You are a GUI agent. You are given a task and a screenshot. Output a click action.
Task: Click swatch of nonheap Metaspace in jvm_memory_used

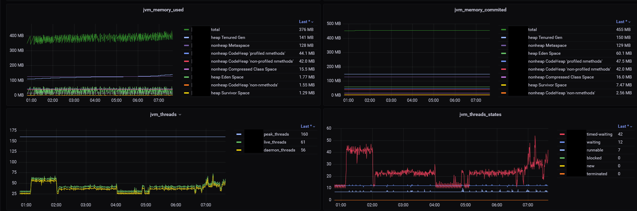click(186, 45)
